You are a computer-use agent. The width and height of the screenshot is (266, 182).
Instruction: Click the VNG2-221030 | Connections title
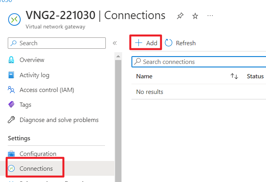tap(96, 16)
